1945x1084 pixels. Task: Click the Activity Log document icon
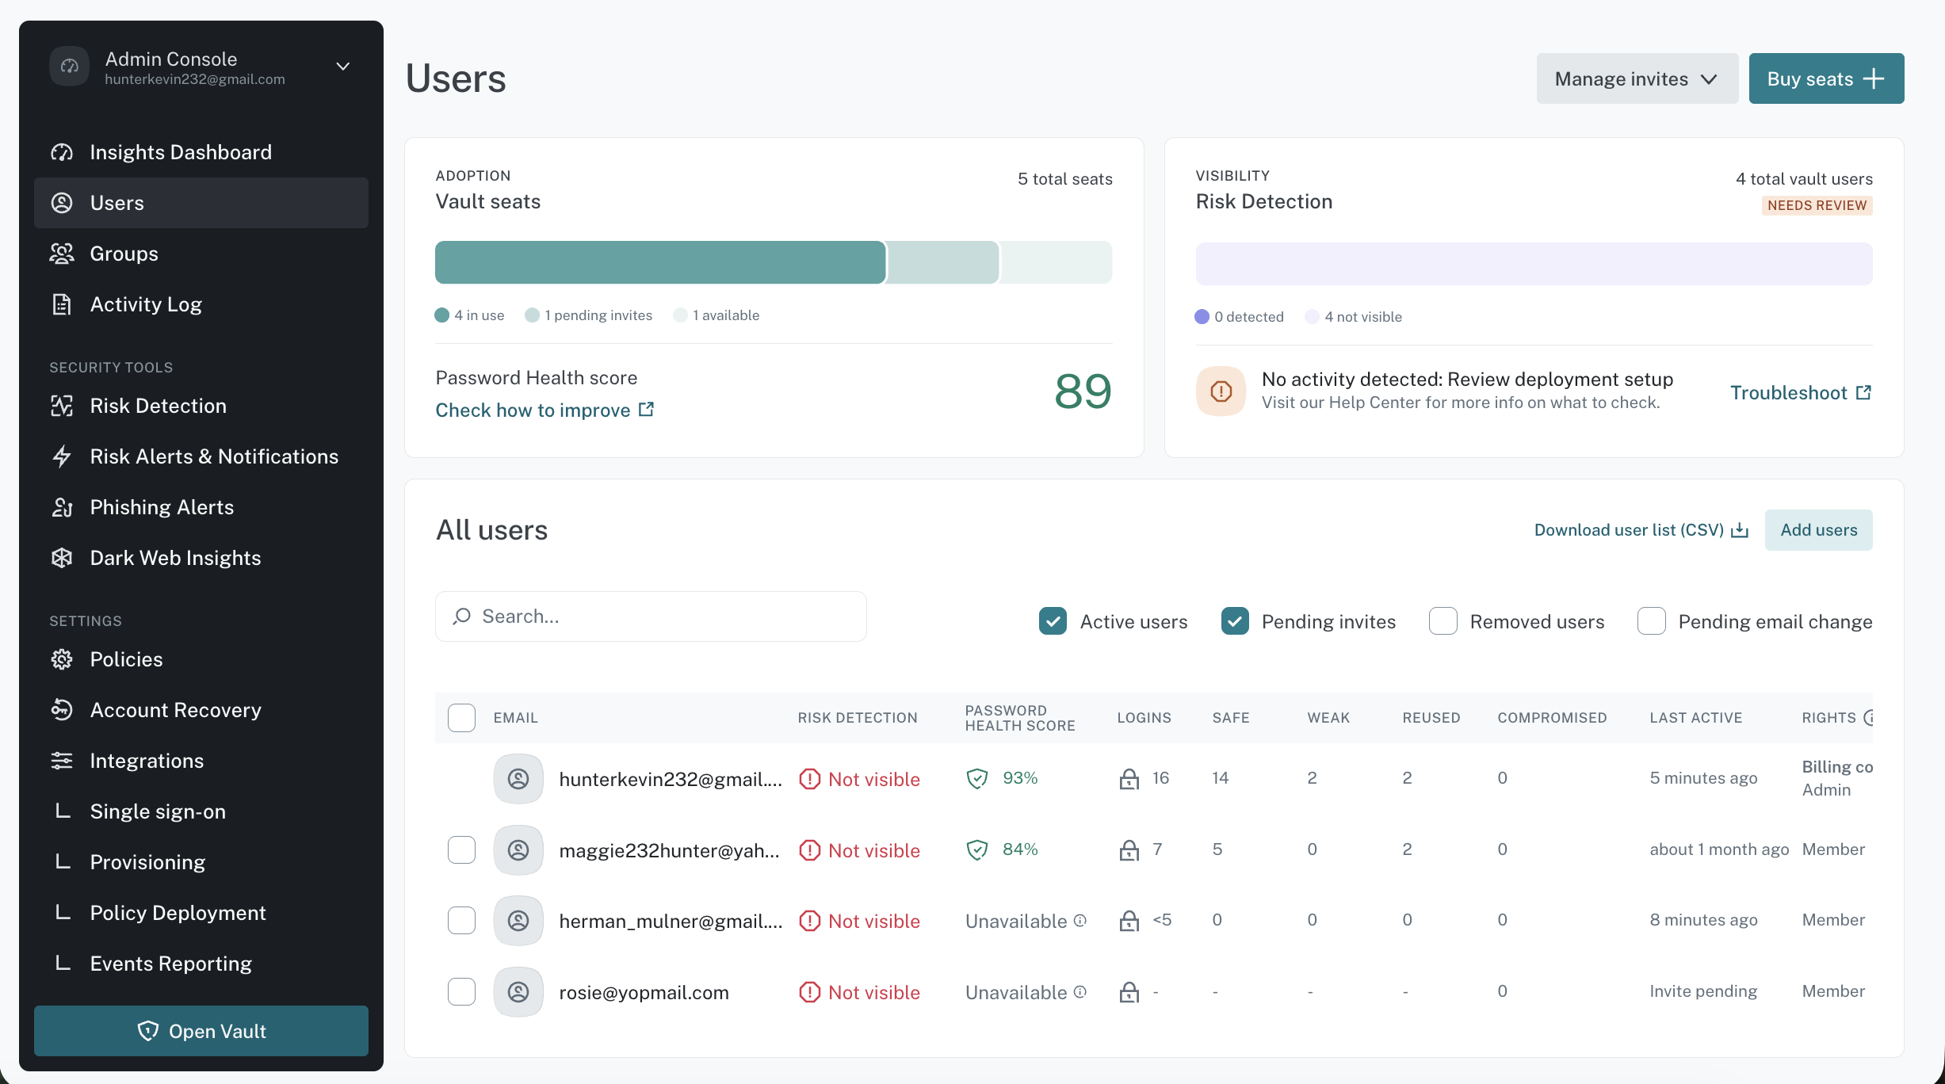62,304
